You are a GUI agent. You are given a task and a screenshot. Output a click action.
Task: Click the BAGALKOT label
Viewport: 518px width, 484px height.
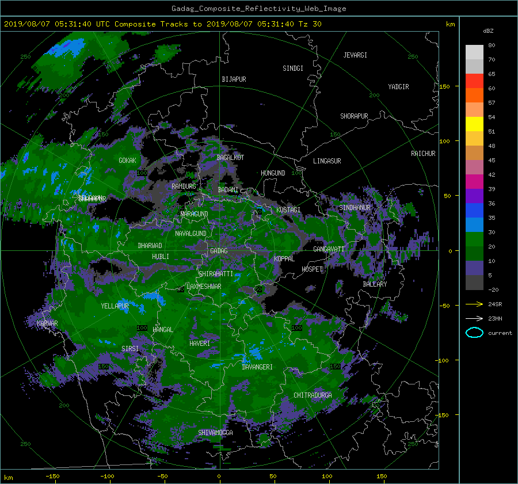pyautogui.click(x=230, y=158)
